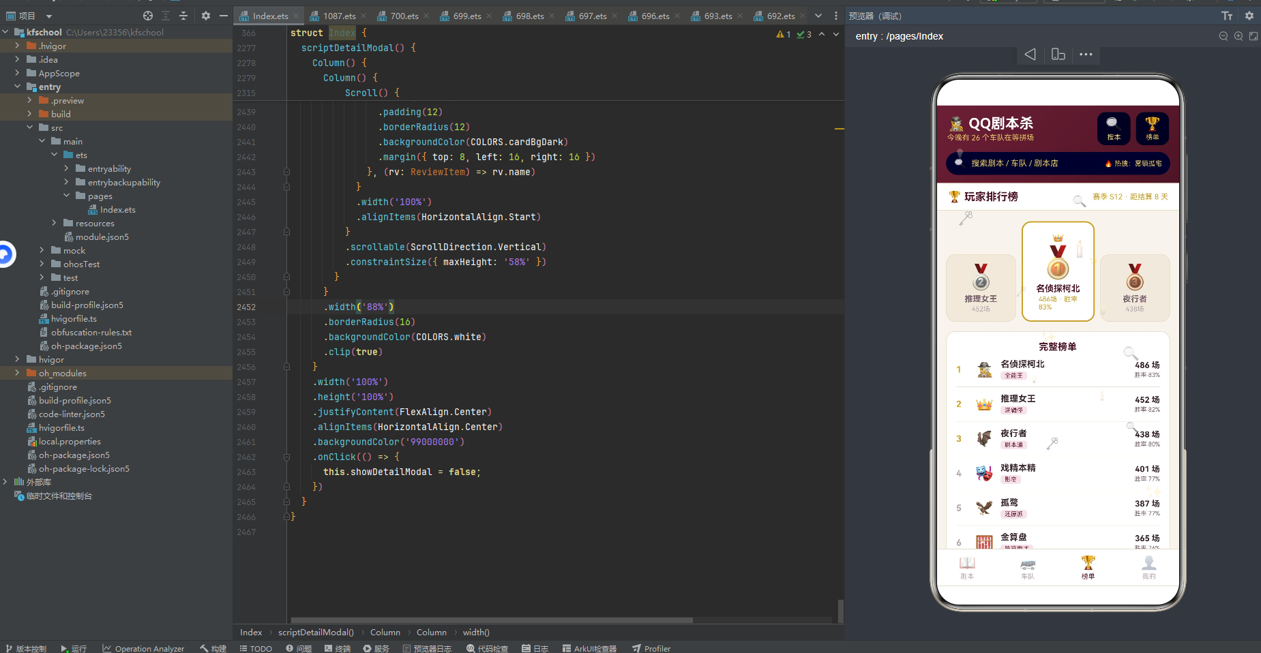Collapse the entry module folder
The width and height of the screenshot is (1261, 653).
[17, 87]
